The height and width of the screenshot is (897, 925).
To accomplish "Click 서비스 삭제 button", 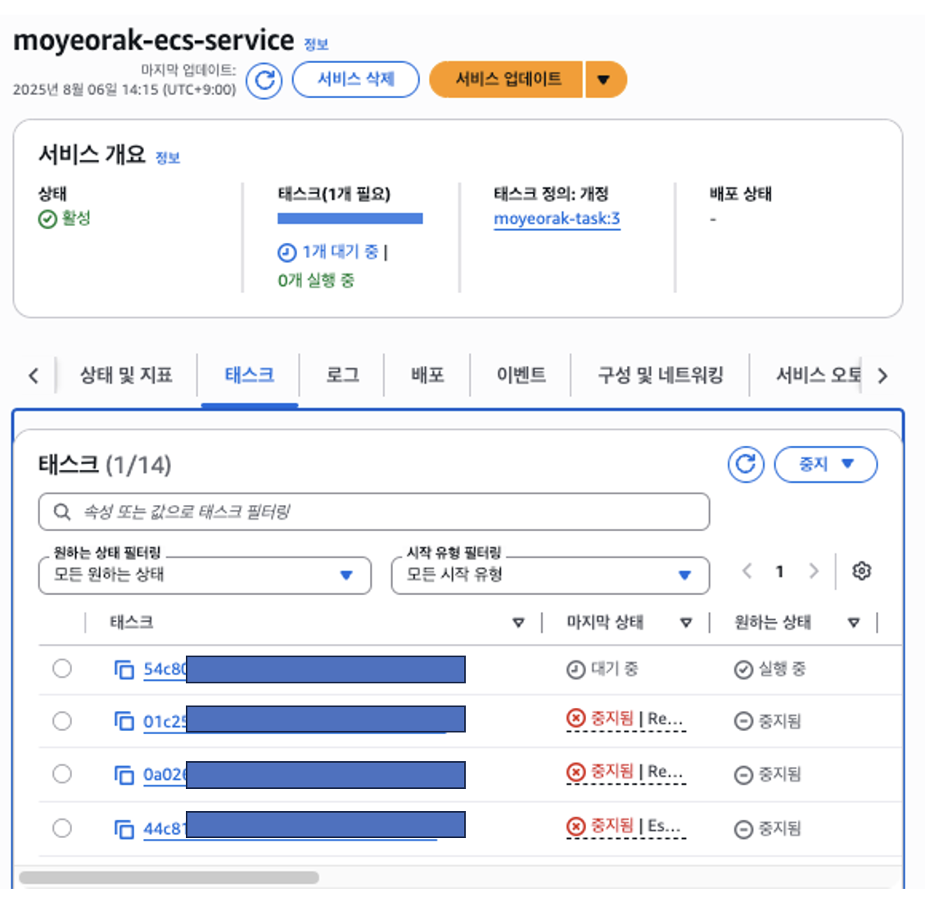I will (x=356, y=79).
